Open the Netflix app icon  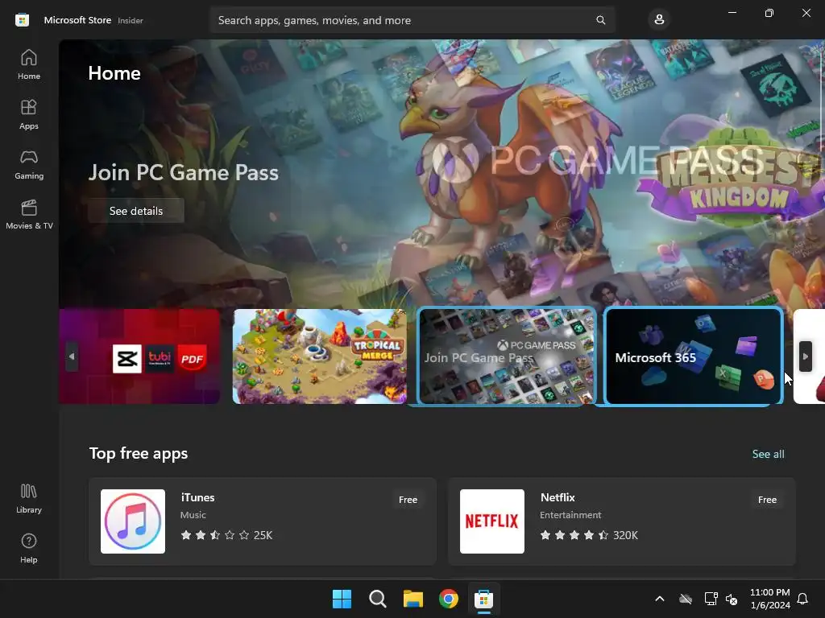coord(492,521)
